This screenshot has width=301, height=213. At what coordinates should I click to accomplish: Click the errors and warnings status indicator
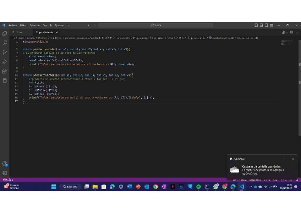coord(8,180)
